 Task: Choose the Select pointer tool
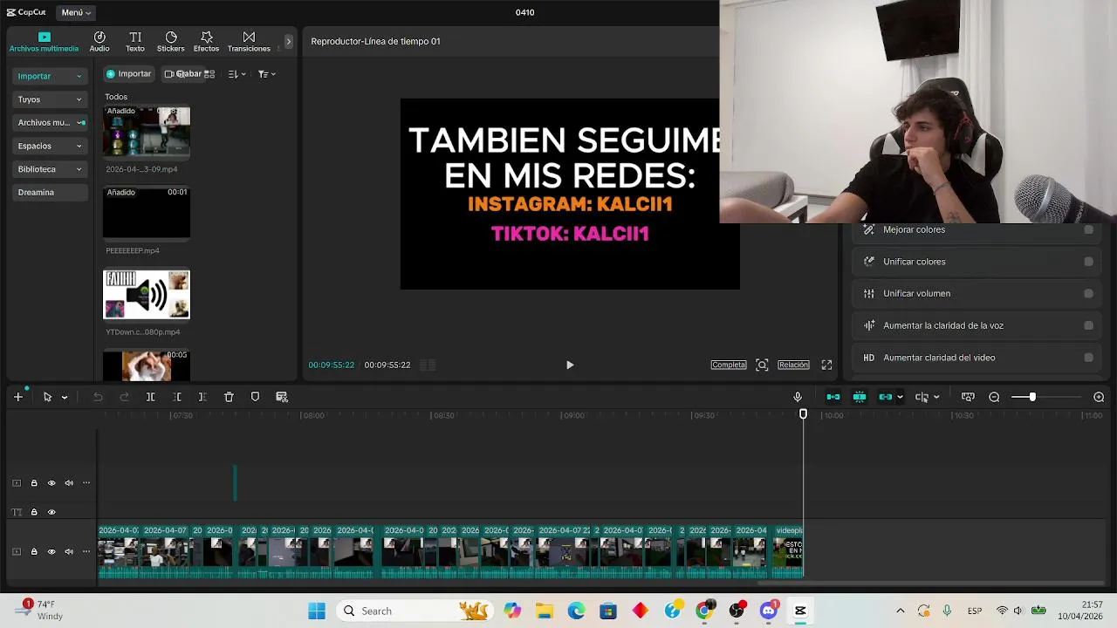pos(47,397)
